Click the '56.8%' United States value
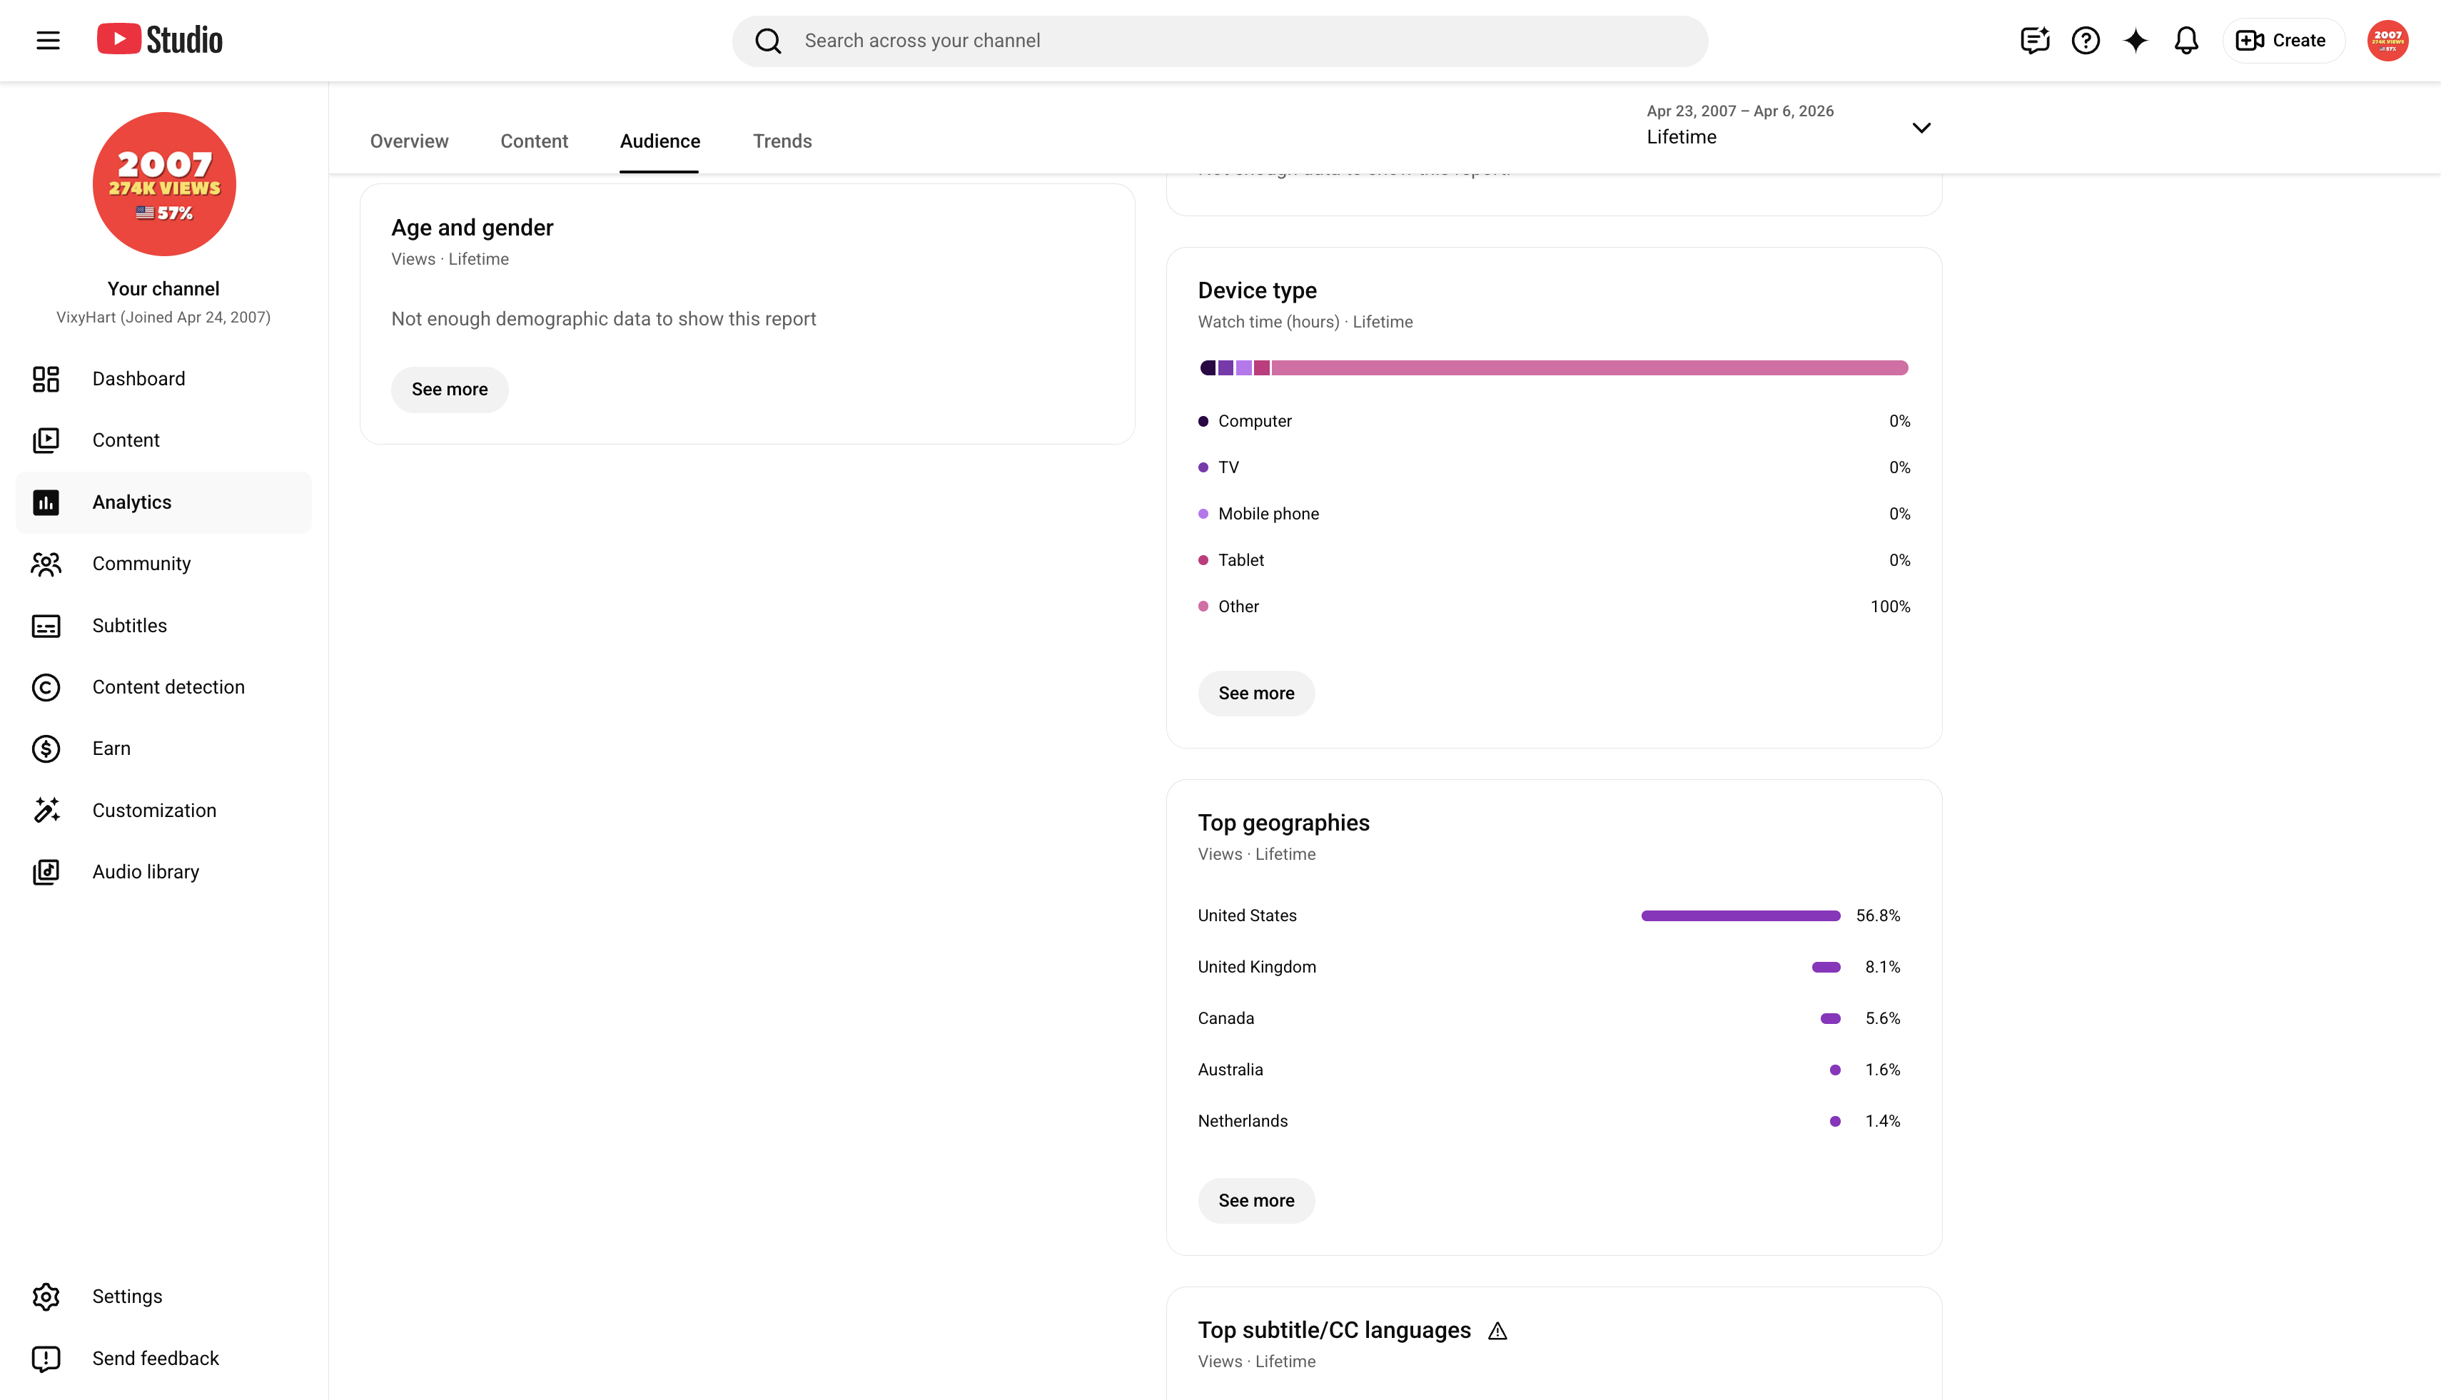 (x=1879, y=916)
